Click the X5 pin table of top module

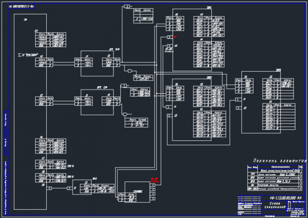pyautogui.click(x=175, y=24)
